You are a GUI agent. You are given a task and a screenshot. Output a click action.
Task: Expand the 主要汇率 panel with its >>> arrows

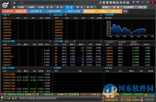(50, 15)
